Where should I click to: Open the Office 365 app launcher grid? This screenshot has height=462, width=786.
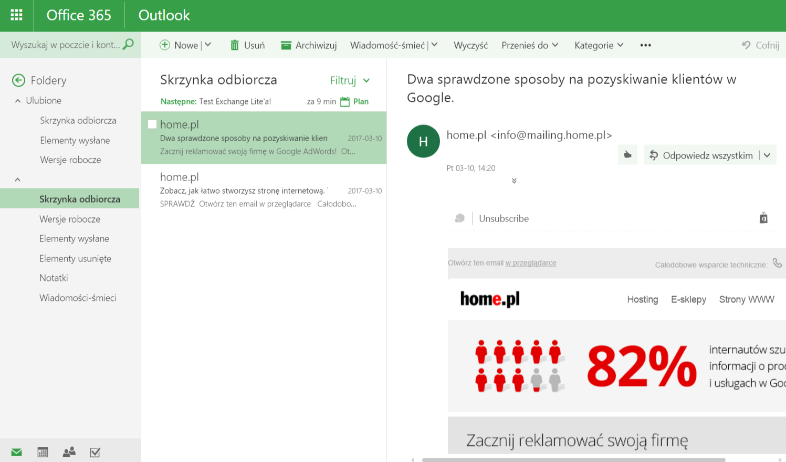tap(16, 15)
